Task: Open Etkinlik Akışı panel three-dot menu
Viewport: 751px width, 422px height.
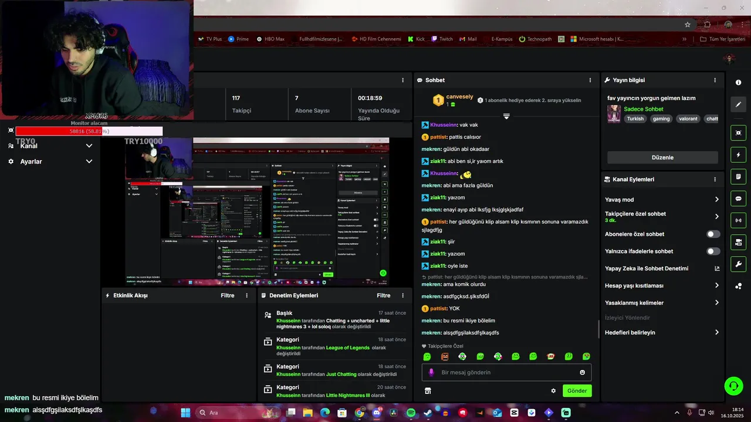Action: [x=246, y=295]
